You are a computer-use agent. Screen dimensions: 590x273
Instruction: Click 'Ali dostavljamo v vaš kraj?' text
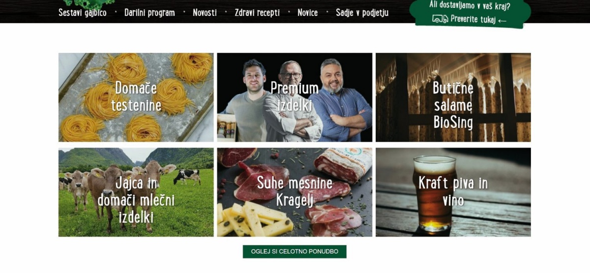[470, 6]
